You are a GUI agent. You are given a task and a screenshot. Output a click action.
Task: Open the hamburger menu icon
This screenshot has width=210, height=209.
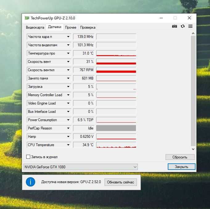coord(190,26)
